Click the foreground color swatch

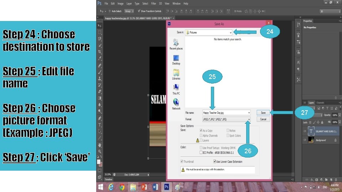coord(99,162)
